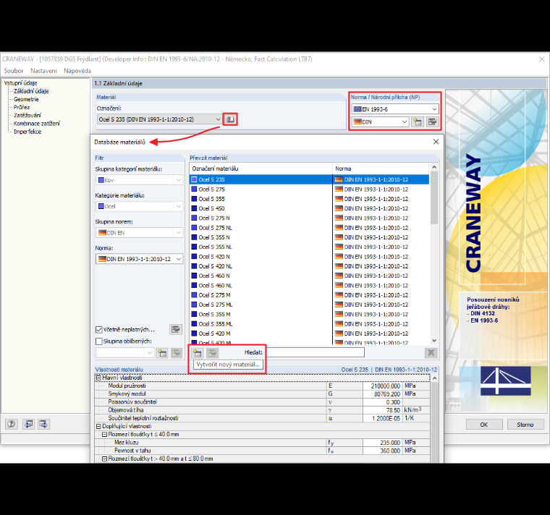Close the Databáze materiálů dialog

tap(436, 142)
